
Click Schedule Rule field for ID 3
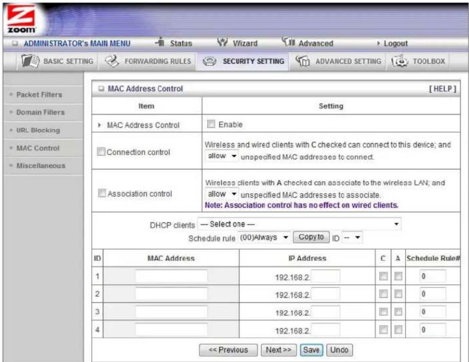click(432, 311)
